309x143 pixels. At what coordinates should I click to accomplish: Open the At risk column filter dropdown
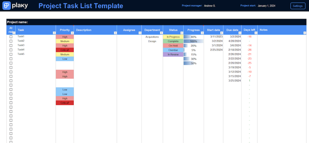pyautogui.click(x=14, y=33)
